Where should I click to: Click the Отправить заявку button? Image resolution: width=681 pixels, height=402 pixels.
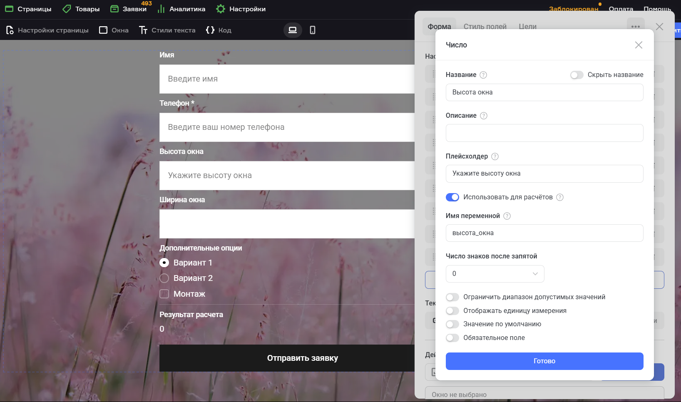click(303, 358)
